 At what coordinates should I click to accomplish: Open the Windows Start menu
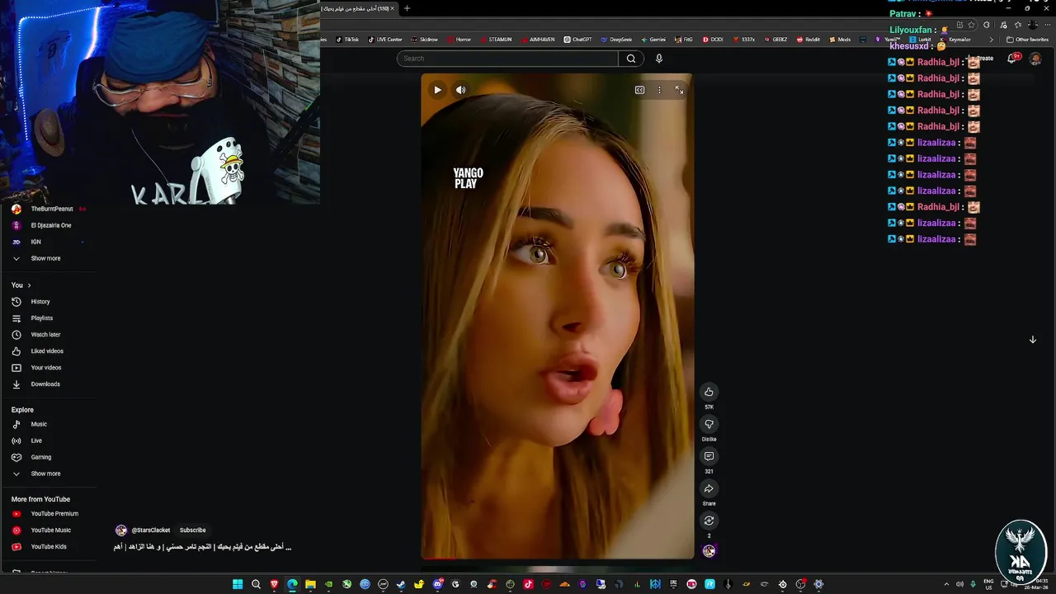pyautogui.click(x=238, y=584)
